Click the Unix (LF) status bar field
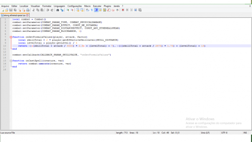Screen dimensions: 252x142 [205, 133]
